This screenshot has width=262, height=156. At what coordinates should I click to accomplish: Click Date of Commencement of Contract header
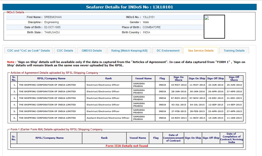(x=173, y=138)
